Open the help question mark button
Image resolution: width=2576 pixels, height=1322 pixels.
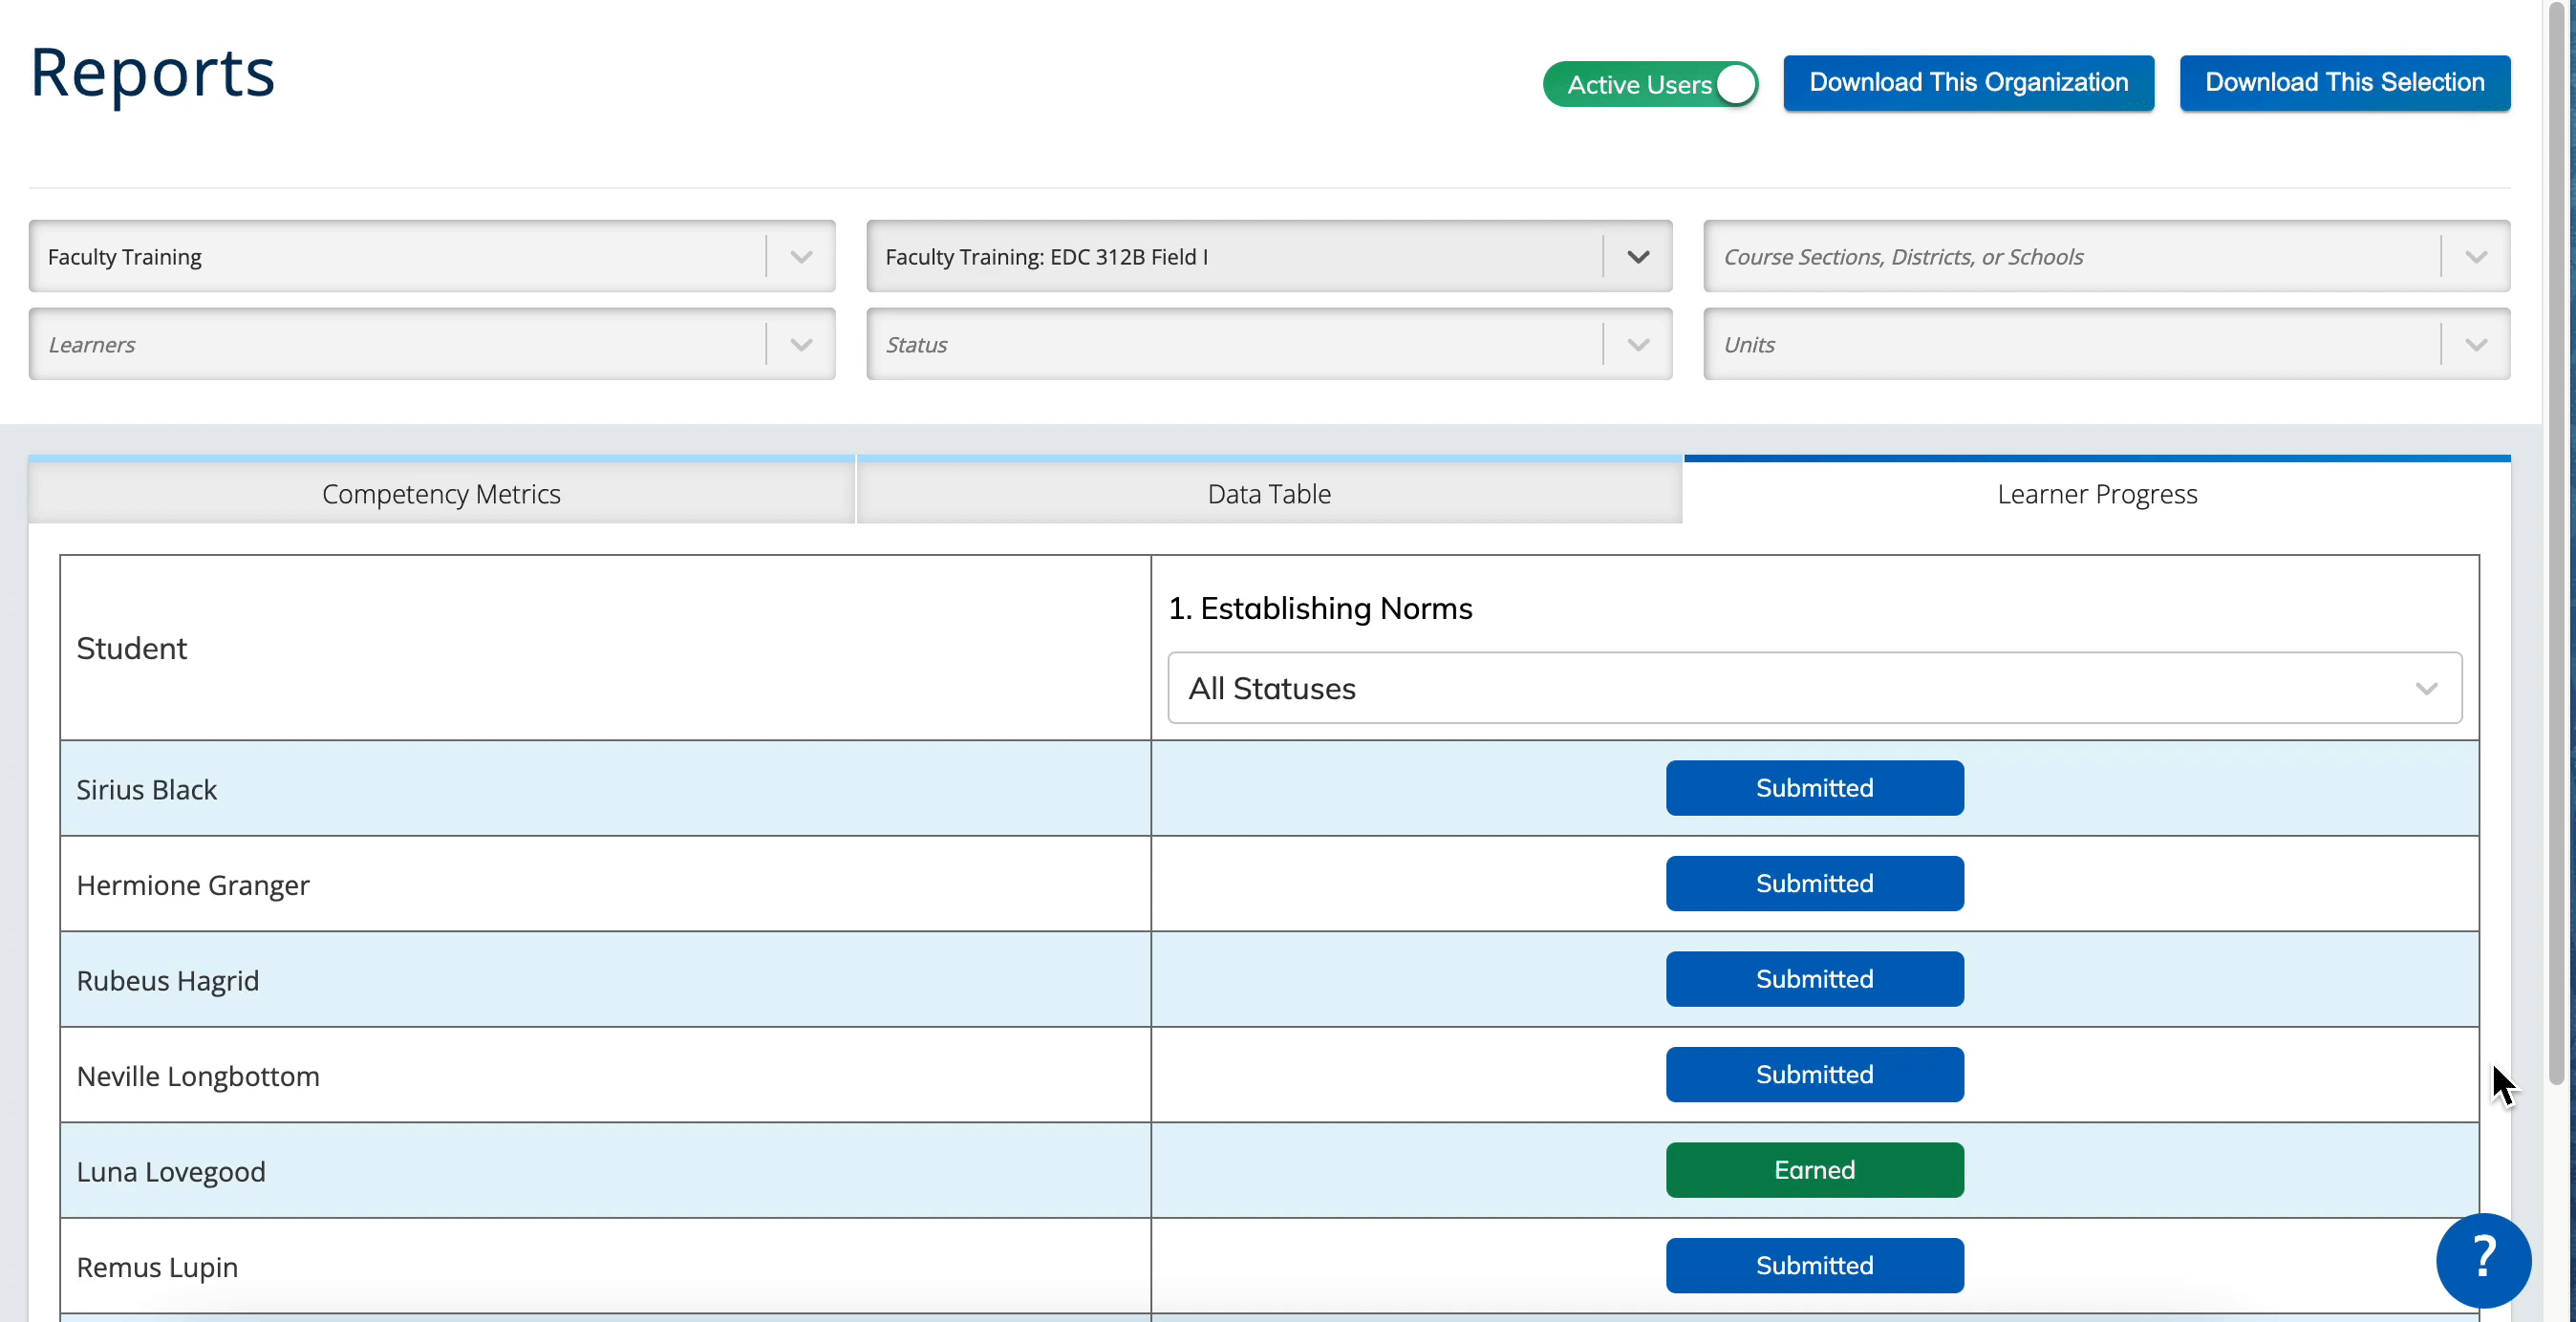click(2483, 1259)
